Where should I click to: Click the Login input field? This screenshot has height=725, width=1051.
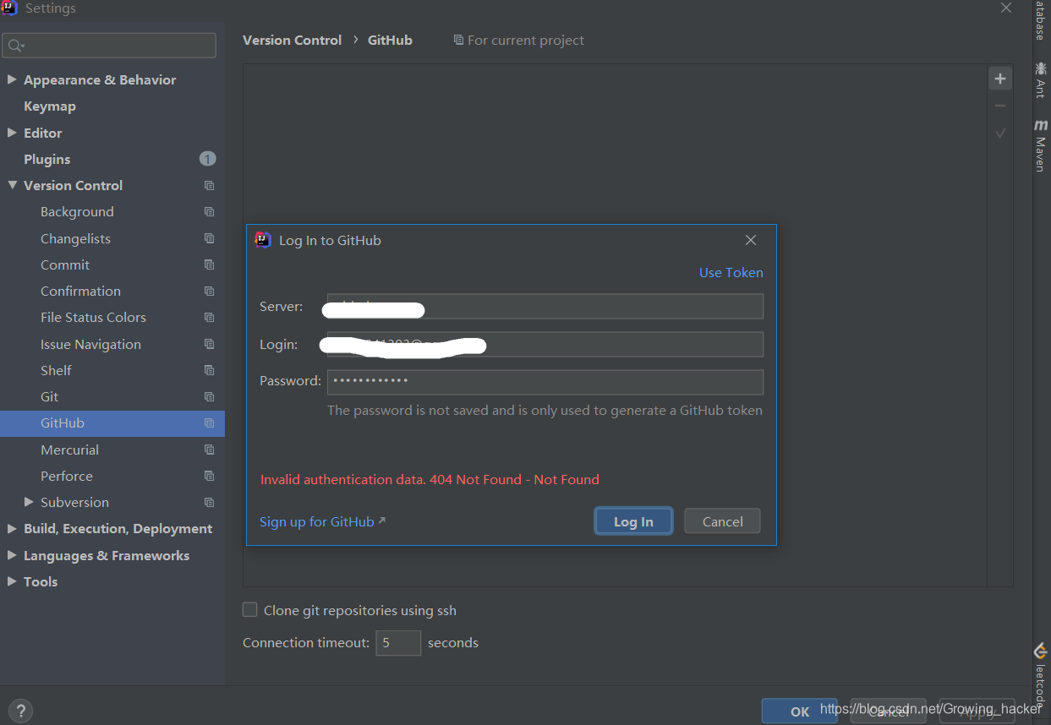pyautogui.click(x=545, y=344)
